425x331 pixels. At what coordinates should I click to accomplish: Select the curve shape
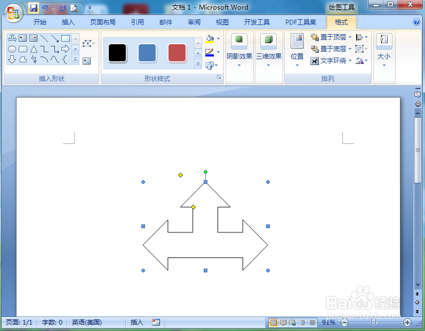pyautogui.click(x=55, y=59)
